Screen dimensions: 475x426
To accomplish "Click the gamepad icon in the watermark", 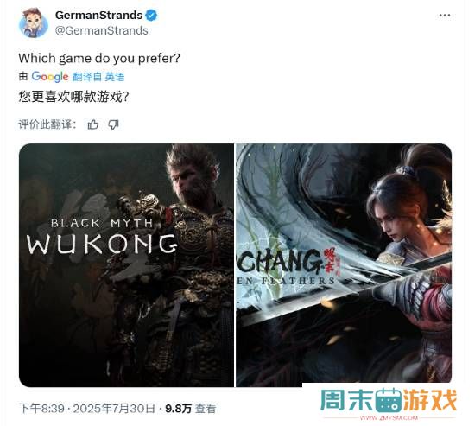I will [x=389, y=400].
